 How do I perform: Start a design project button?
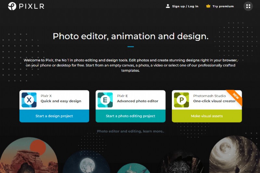(54, 116)
